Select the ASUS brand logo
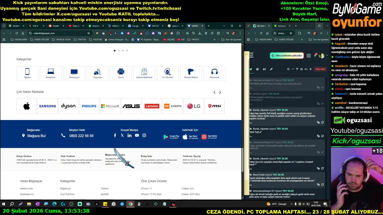The image size is (383, 215). (131, 106)
